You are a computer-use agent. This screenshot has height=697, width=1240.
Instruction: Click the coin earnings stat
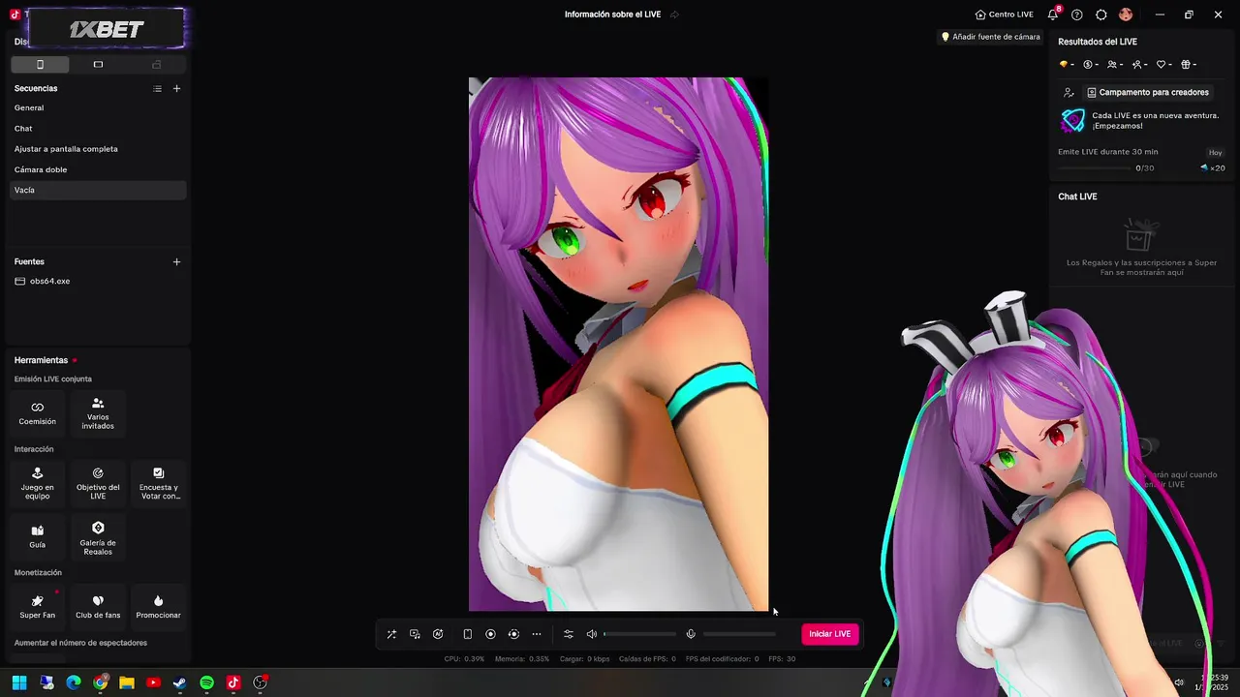1091,65
